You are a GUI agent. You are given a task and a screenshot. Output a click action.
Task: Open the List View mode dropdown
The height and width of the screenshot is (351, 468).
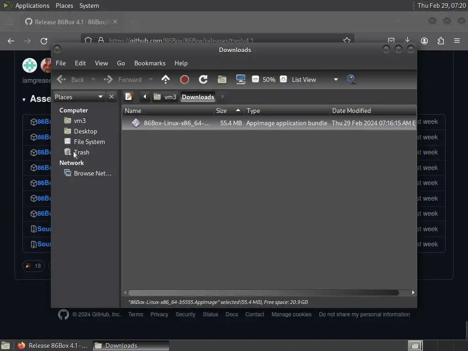point(315,80)
